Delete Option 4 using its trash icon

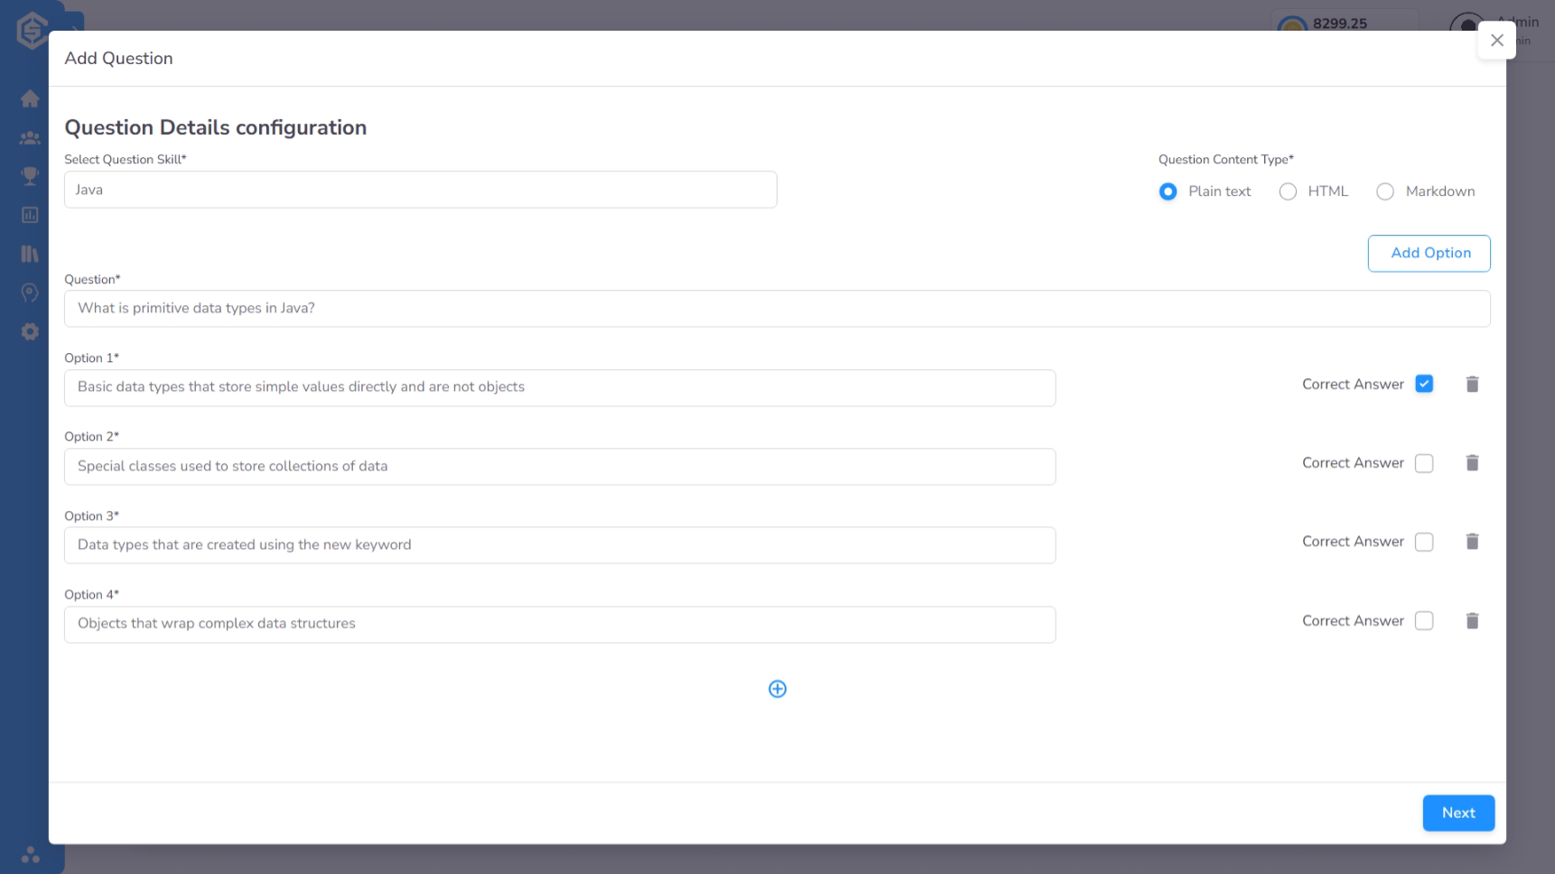[x=1472, y=620]
